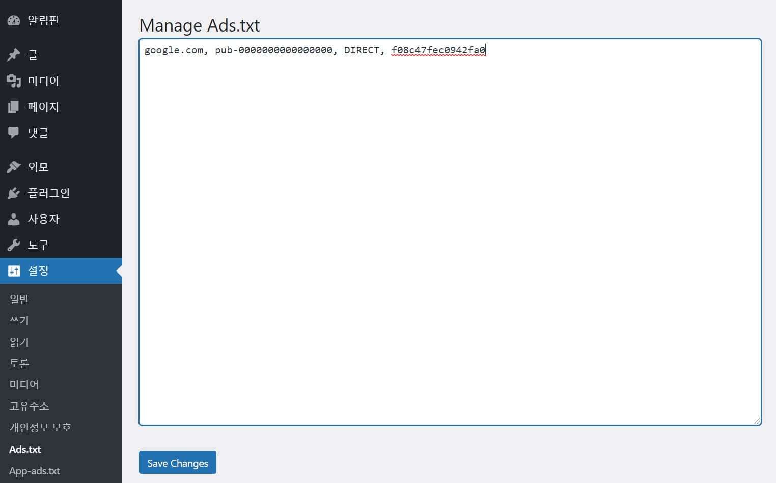
Task: Open the 고유주소 permalink settings
Action: click(x=27, y=406)
